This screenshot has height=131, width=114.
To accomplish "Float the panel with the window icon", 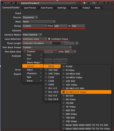I will coord(108,3).
